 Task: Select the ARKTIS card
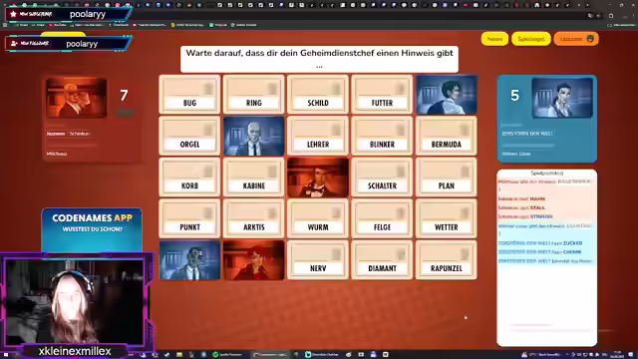[x=254, y=219]
